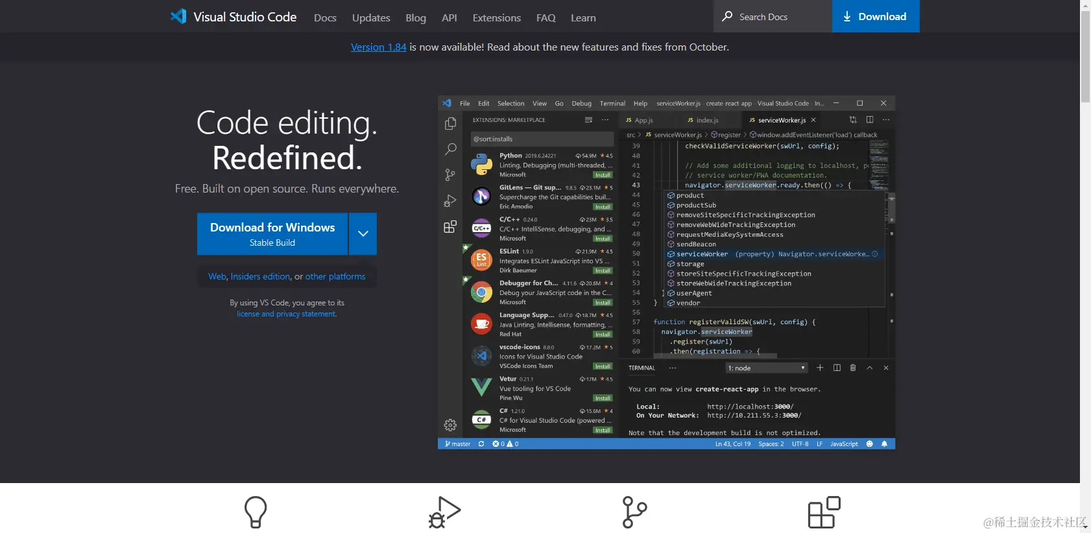Click the split terminal icon
The image size is (1091, 533).
point(837,368)
